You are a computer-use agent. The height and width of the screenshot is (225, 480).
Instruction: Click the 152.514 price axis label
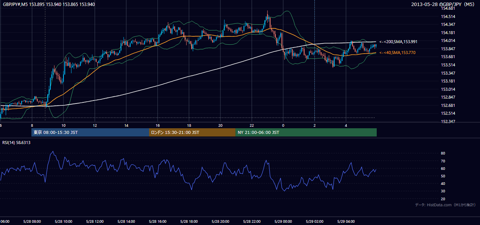[448, 113]
